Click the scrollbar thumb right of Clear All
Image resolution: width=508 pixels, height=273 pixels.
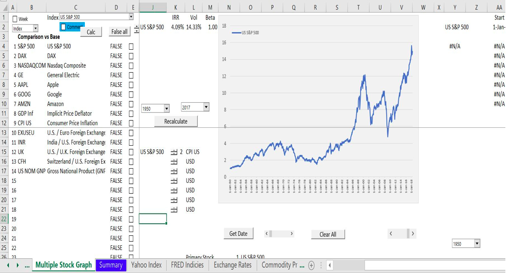(408, 234)
